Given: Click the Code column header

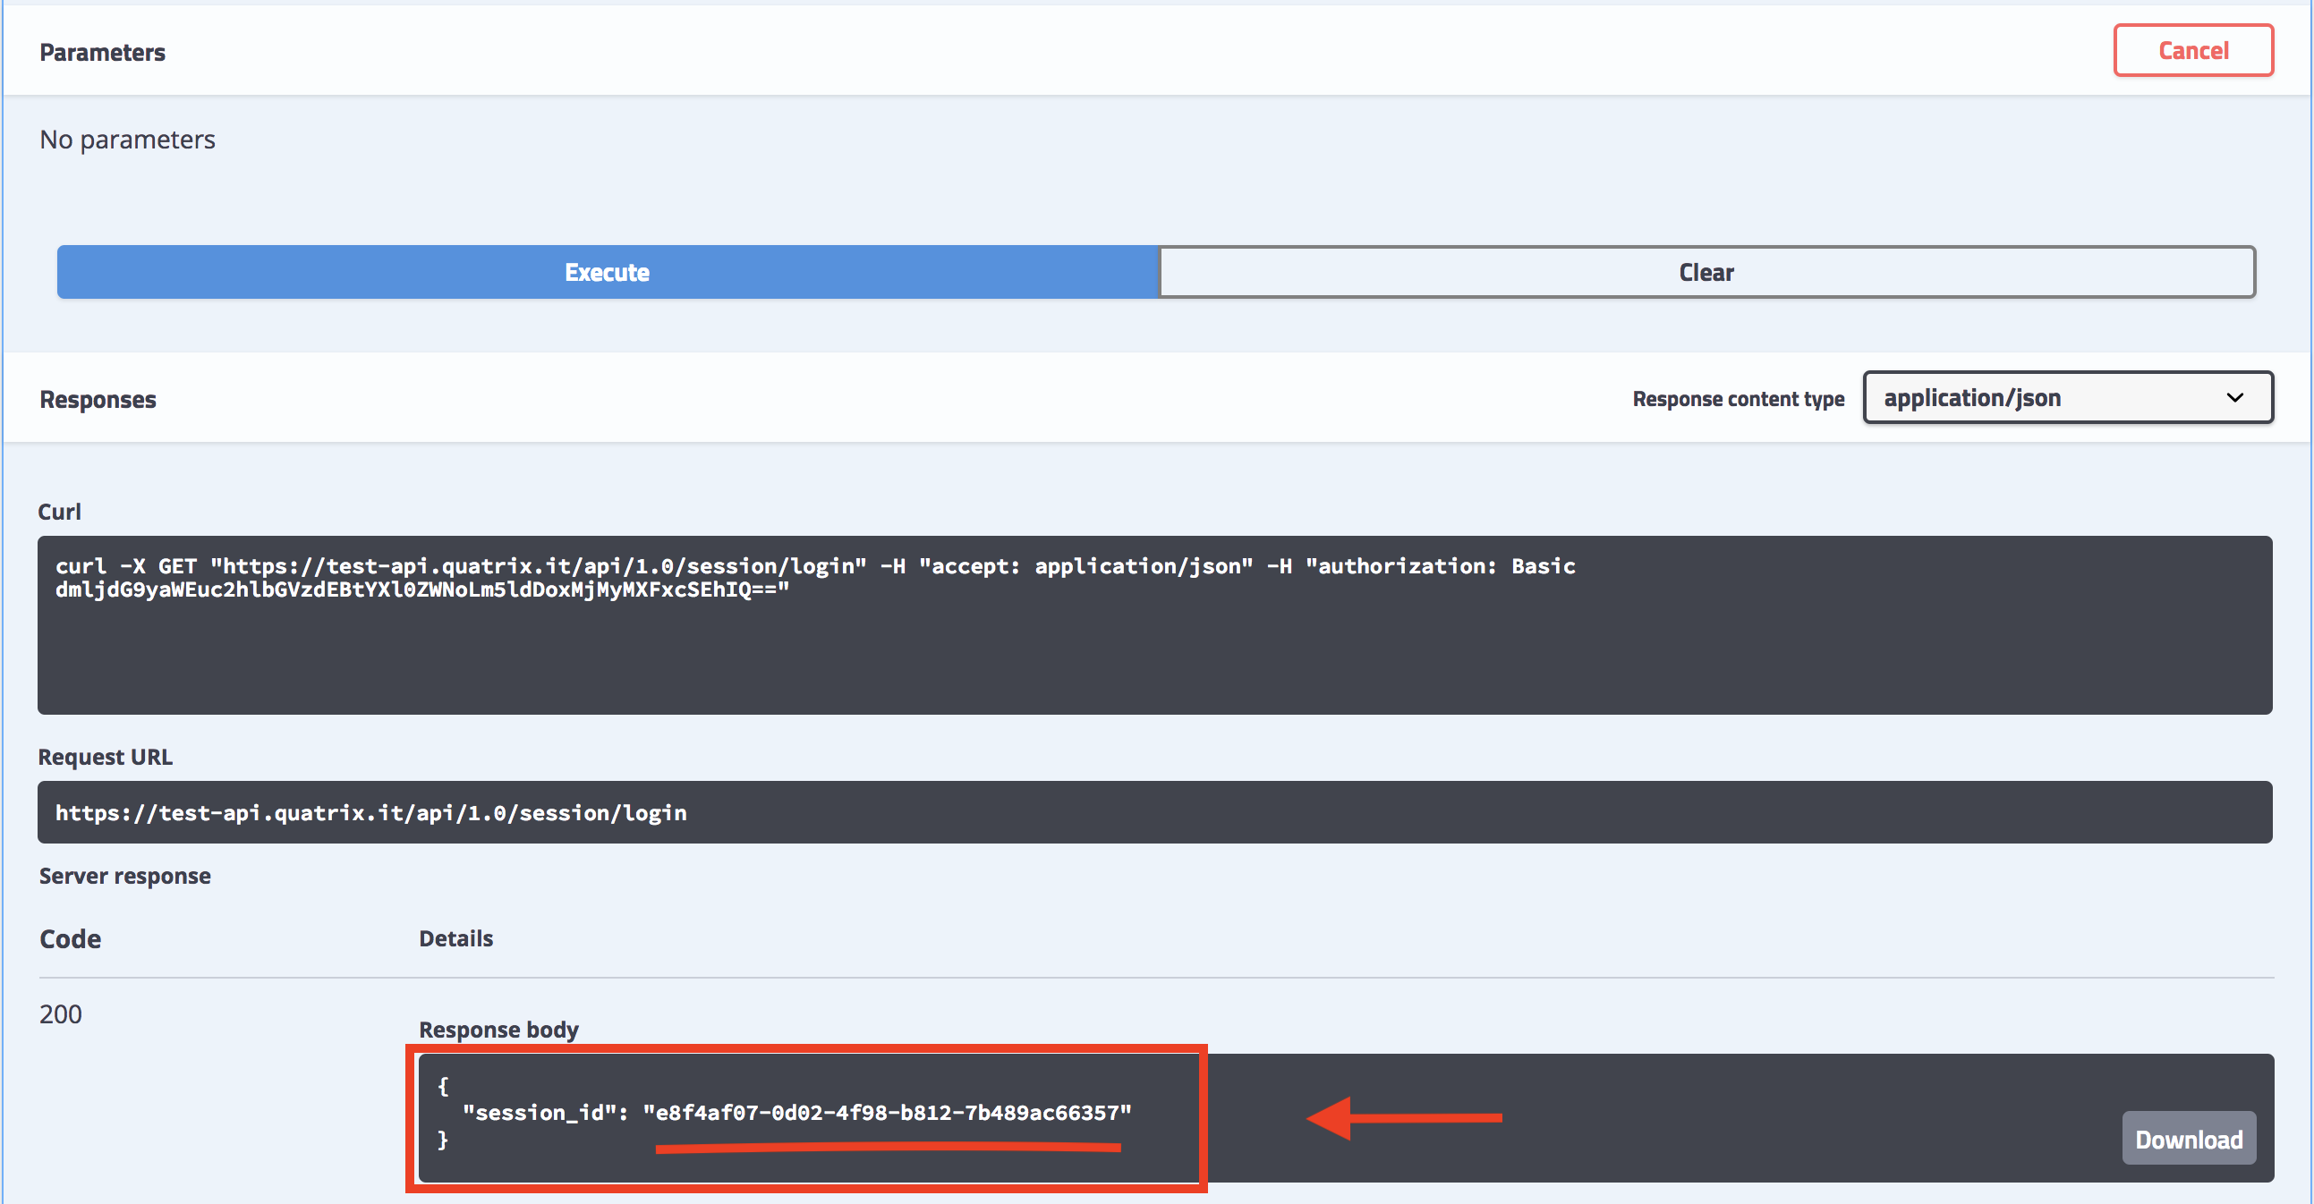Looking at the screenshot, I should (70, 938).
